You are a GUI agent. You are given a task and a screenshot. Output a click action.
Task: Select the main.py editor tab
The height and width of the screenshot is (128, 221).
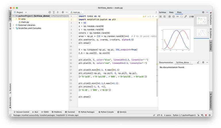click(x=76, y=12)
